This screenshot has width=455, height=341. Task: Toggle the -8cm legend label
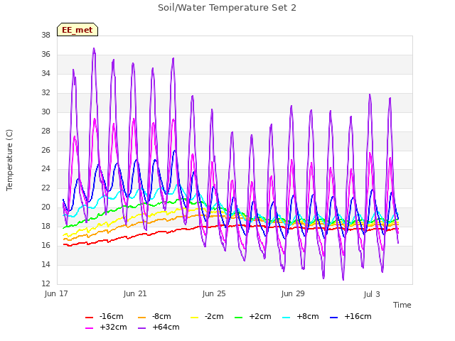pyautogui.click(x=161, y=316)
